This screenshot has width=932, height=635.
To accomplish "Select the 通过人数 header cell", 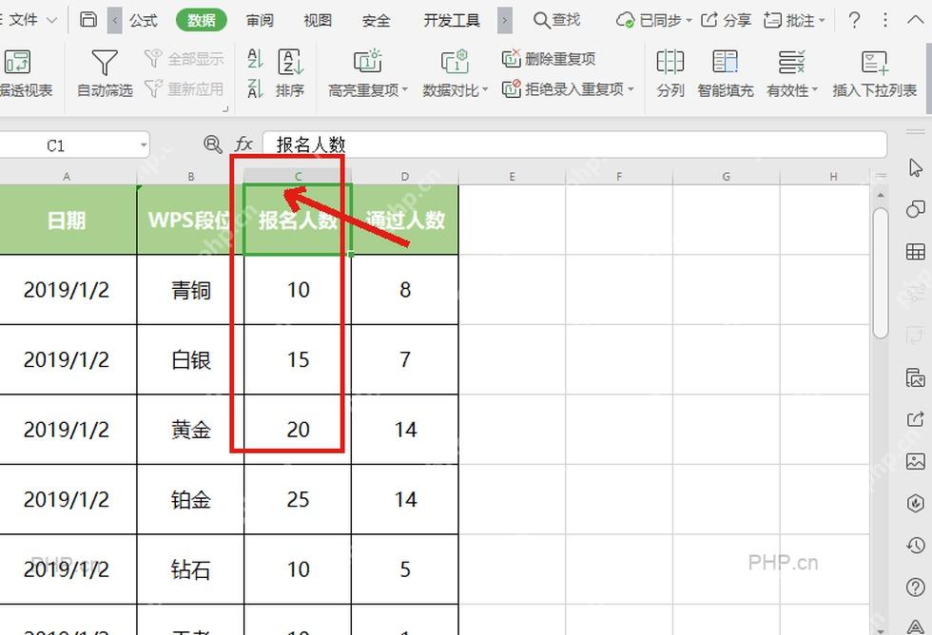I will [x=405, y=220].
